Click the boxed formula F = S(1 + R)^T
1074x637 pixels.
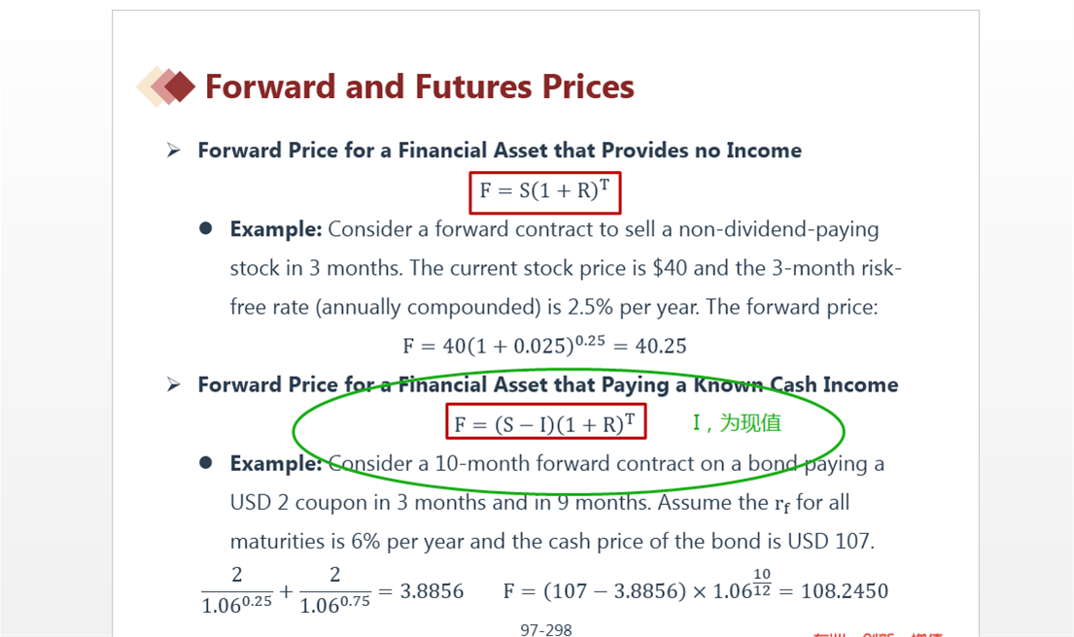tap(545, 192)
